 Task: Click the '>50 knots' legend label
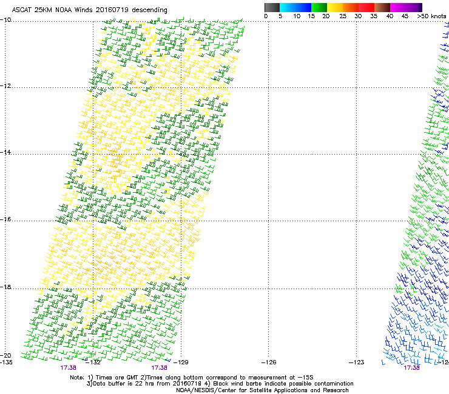[x=431, y=16]
